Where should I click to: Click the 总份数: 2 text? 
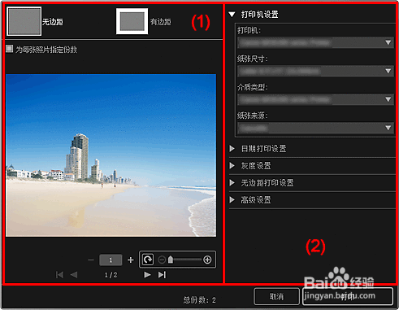click(199, 300)
